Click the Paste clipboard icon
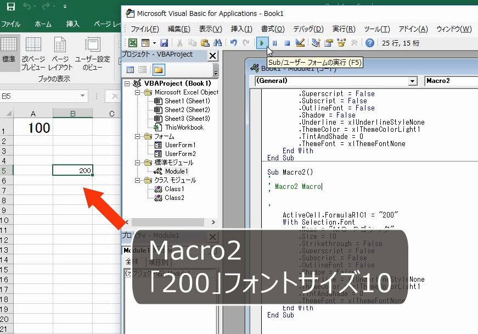Screen dimensions: 478x334 pyautogui.click(x=205, y=43)
